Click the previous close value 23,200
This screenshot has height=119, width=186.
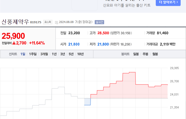74,33
